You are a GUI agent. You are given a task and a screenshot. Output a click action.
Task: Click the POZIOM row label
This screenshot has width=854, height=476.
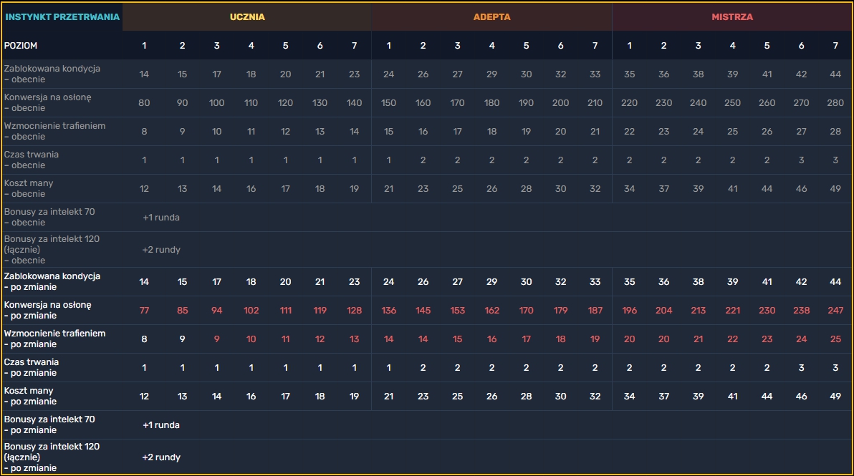coord(21,46)
